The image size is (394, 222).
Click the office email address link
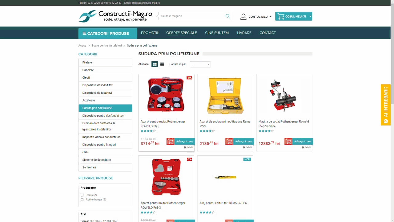pos(146,3)
